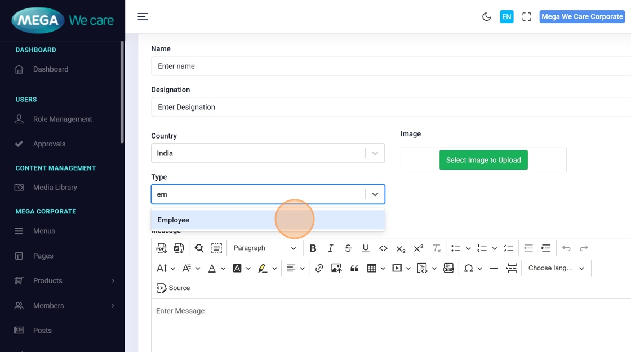Click Export to PDF icon

[162, 248]
